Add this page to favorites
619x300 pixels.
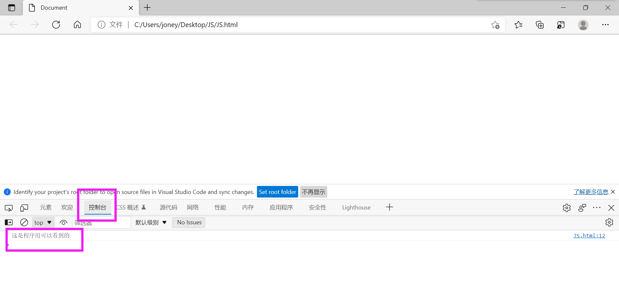[x=495, y=25]
